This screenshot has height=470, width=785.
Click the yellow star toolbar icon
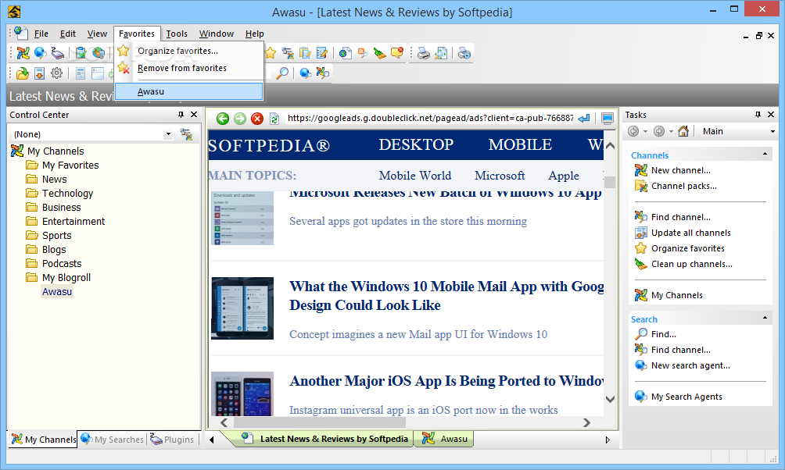coord(271,53)
